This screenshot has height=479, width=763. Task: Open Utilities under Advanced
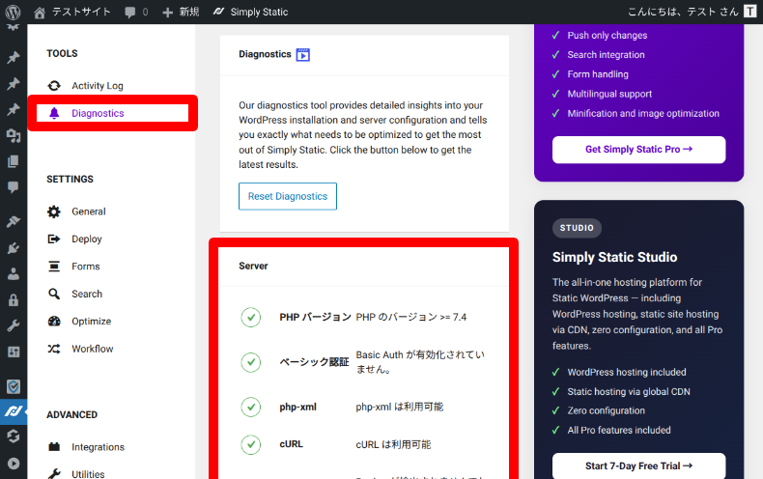[88, 473]
